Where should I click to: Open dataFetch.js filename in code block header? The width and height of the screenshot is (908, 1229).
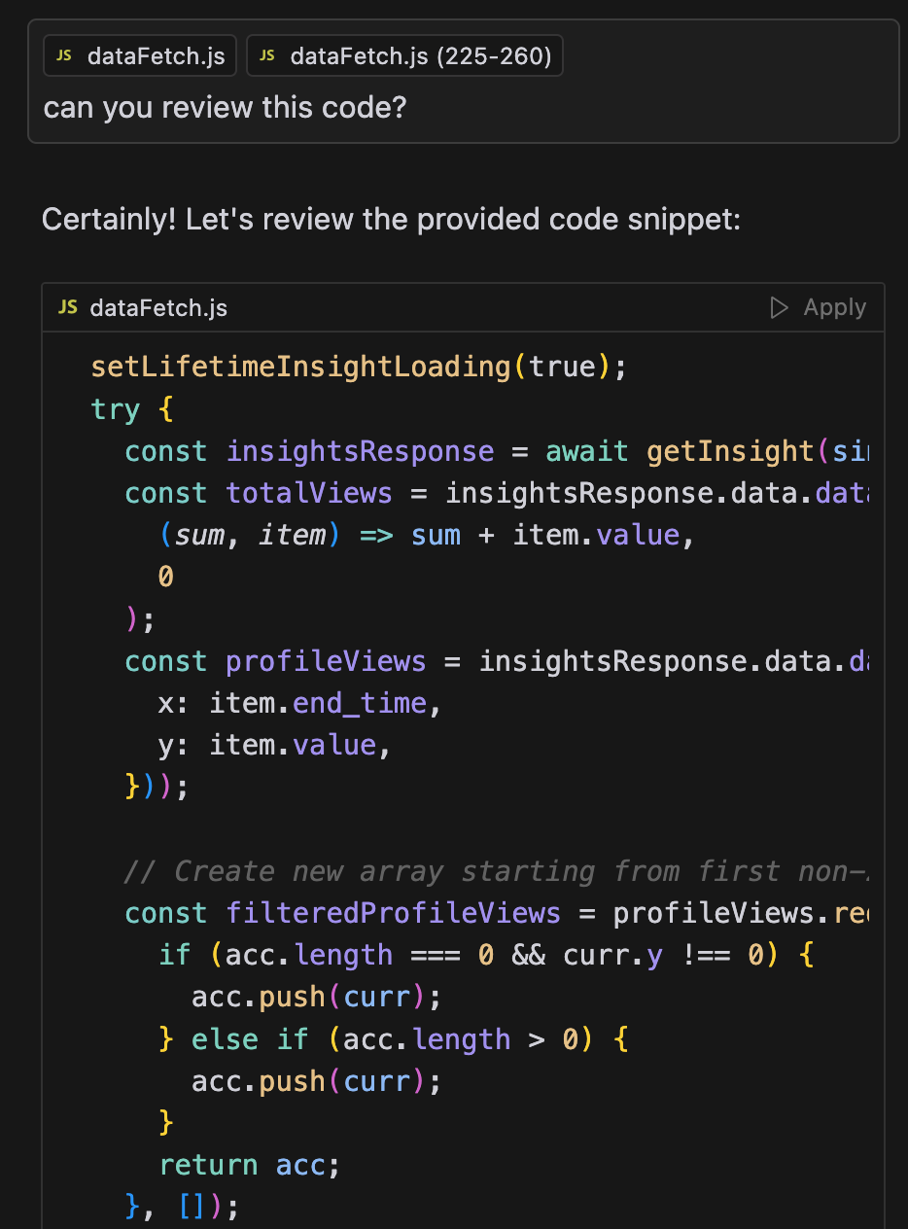point(158,308)
